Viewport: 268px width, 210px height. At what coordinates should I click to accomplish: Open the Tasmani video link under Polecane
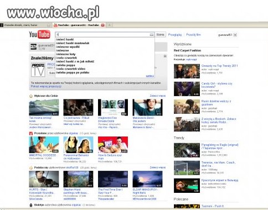[213, 206]
